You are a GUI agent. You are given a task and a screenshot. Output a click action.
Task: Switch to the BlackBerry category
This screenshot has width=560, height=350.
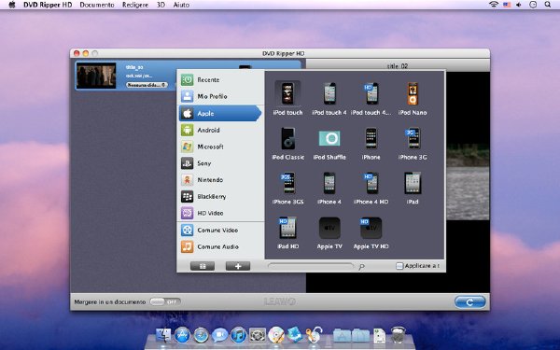click(x=220, y=196)
